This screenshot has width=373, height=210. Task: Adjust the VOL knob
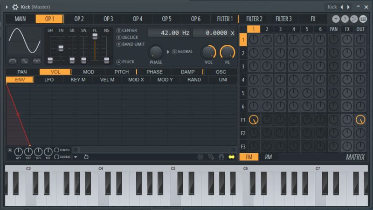[208, 53]
